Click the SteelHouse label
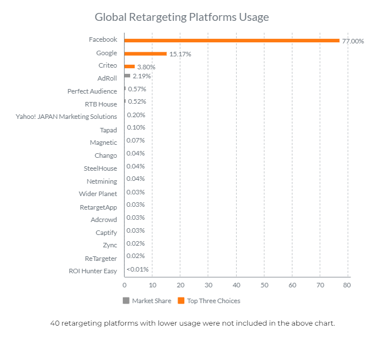The image size is (390, 351). [x=100, y=168]
